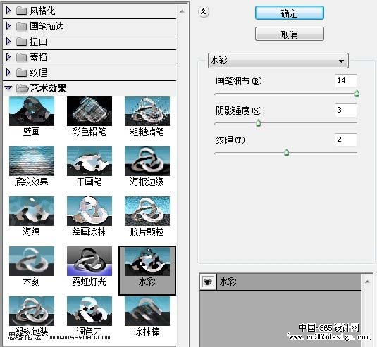Choose the 霓虹灯光 filter thumbnail
This screenshot has height=347, width=377.
89,261
